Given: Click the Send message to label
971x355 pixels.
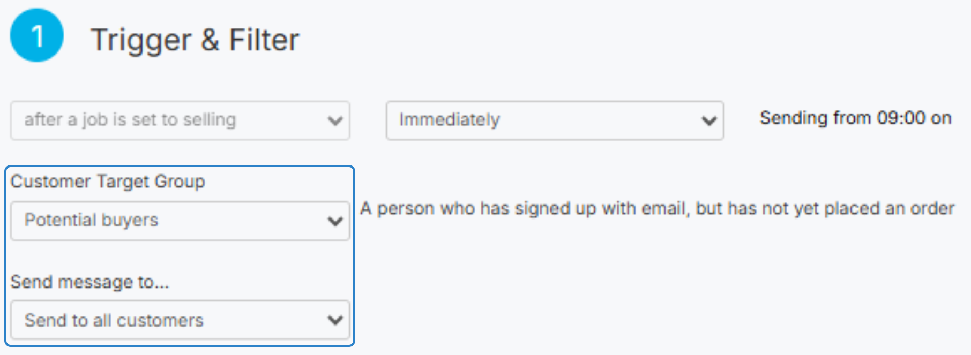Looking at the screenshot, I should (x=91, y=283).
